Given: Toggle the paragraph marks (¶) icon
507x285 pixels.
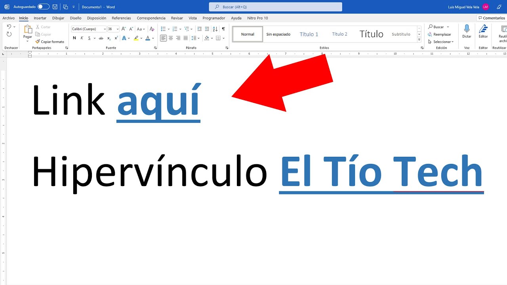Looking at the screenshot, I should tap(223, 28).
